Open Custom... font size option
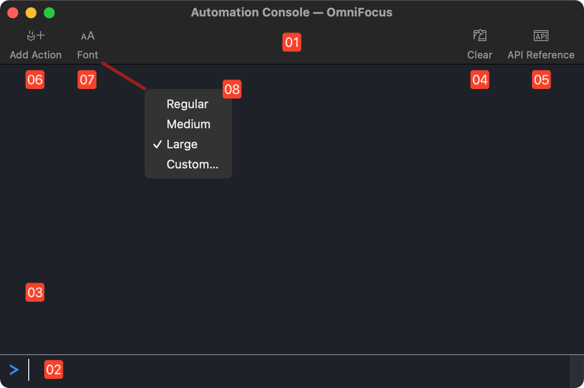The image size is (584, 388). 192,164
